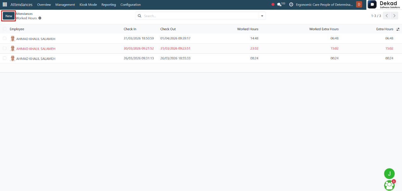Click the search magnifier icon
Screen dimensions: 402x191
point(140,16)
